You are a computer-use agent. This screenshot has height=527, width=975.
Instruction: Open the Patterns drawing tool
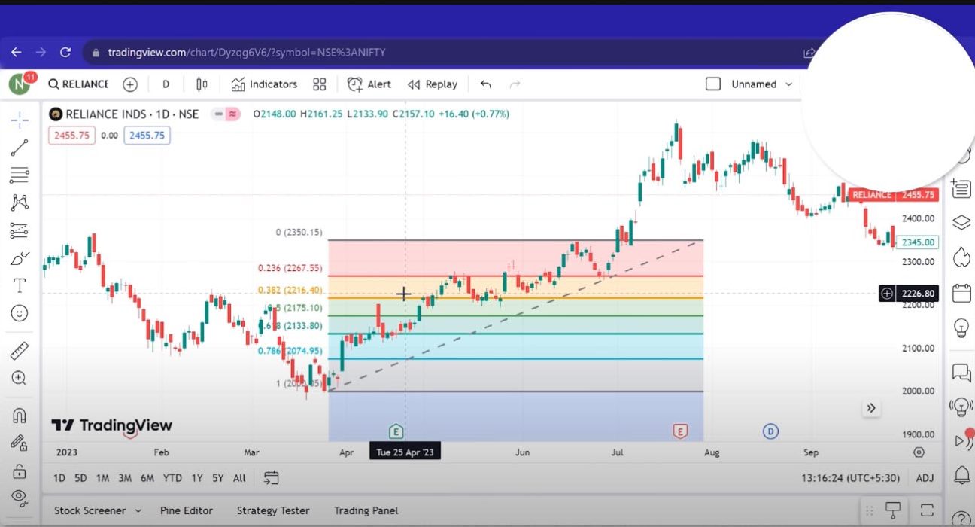(20, 203)
